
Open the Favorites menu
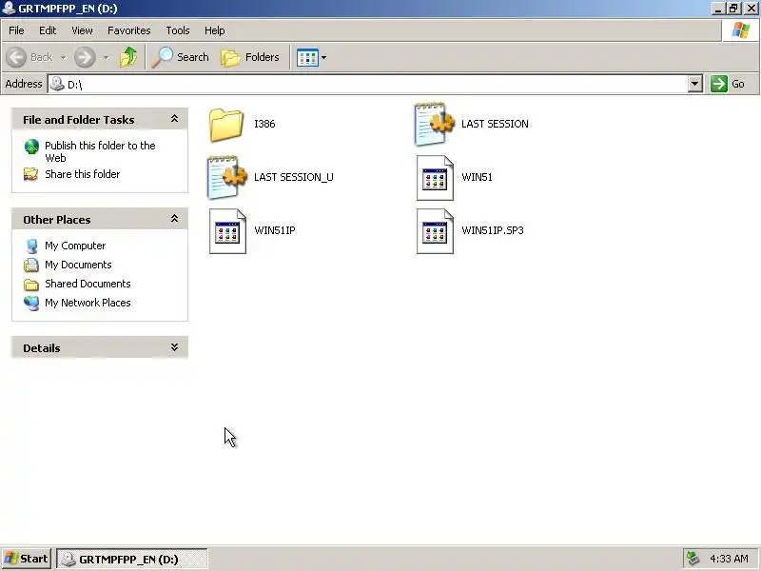click(129, 30)
